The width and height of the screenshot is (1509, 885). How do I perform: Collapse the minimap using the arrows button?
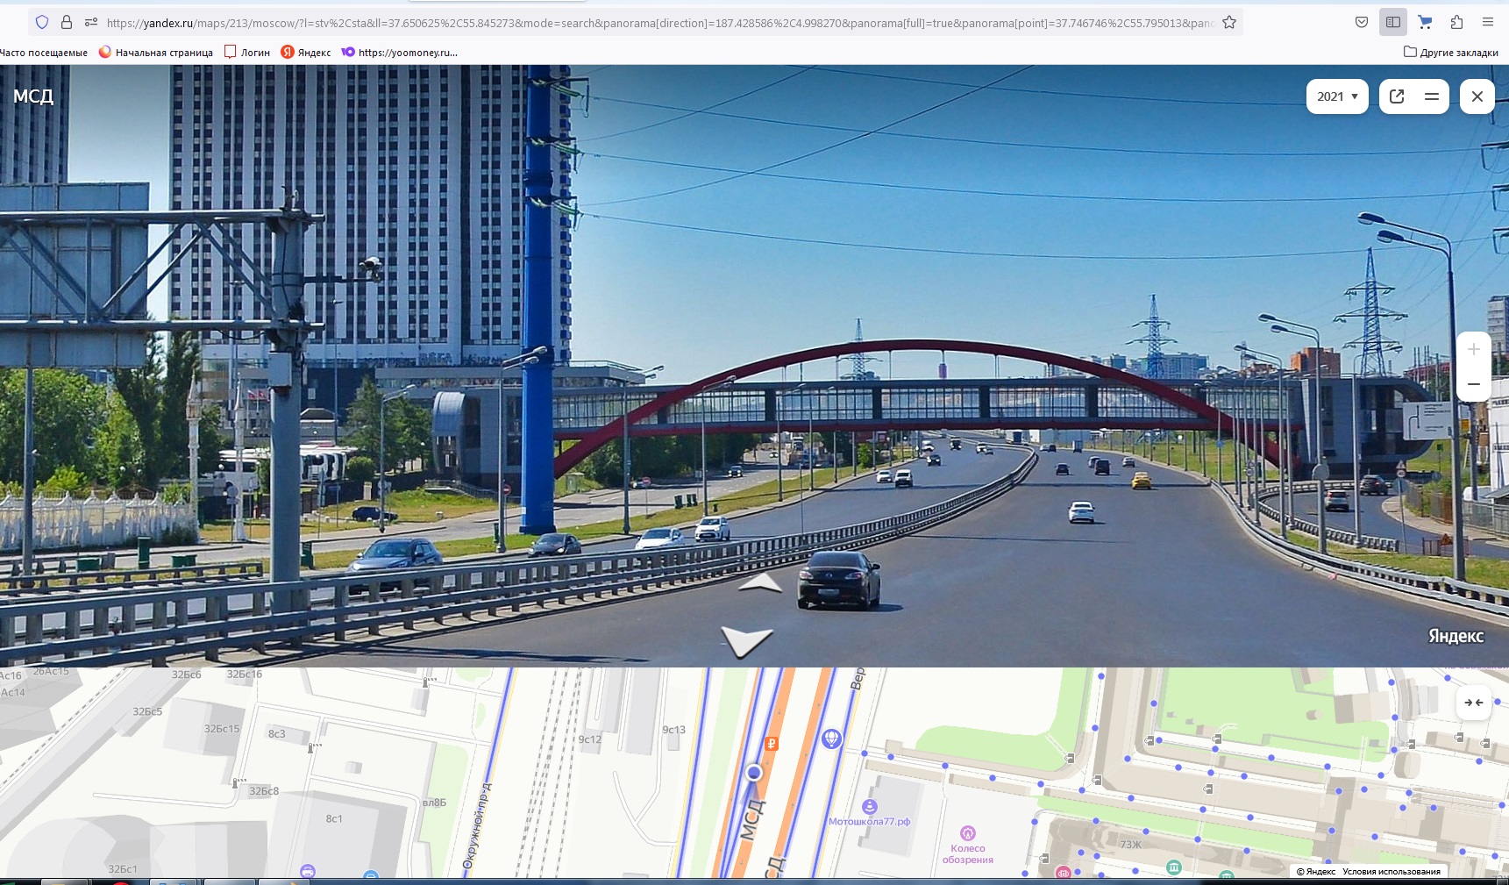[x=1473, y=703]
